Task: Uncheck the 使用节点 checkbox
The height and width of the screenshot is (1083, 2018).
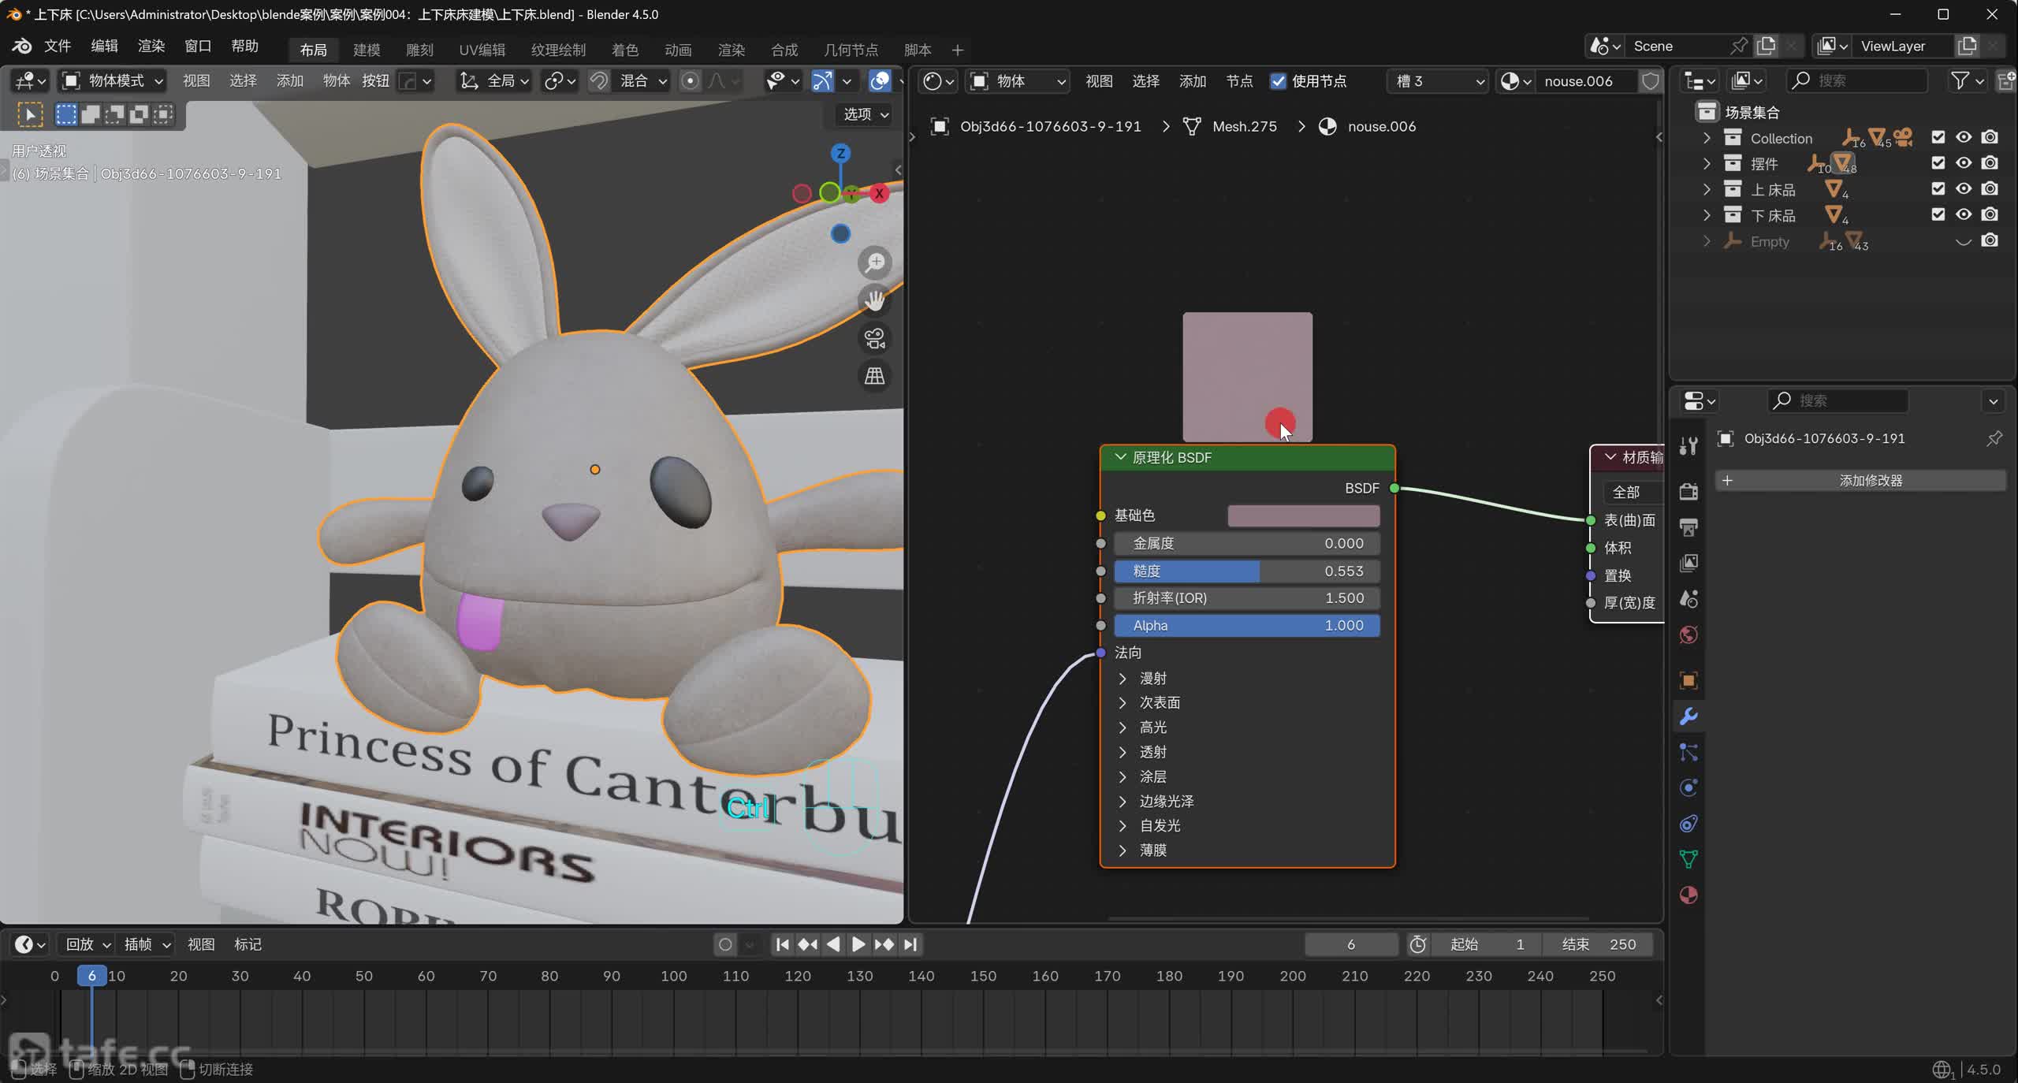Action: pyautogui.click(x=1279, y=81)
